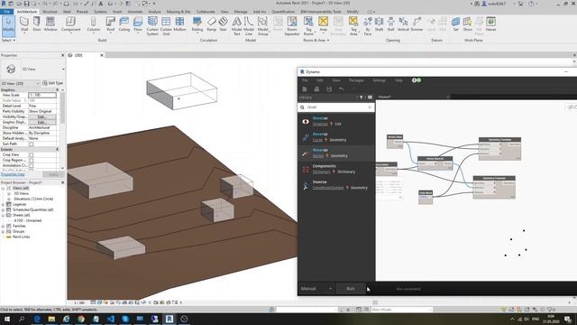The width and height of the screenshot is (577, 325).
Task: Select the Railing tool
Action: (197, 24)
